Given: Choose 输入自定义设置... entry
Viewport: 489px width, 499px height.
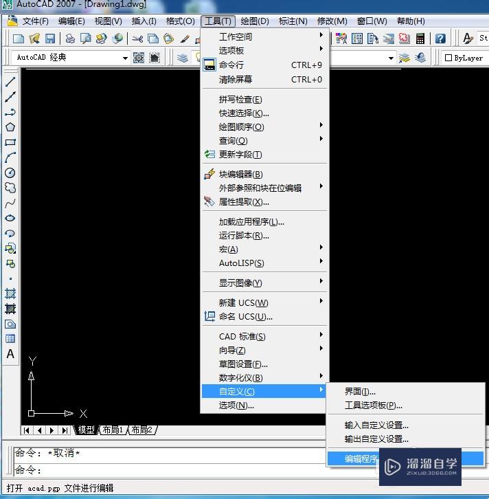Looking at the screenshot, I should 406,425.
